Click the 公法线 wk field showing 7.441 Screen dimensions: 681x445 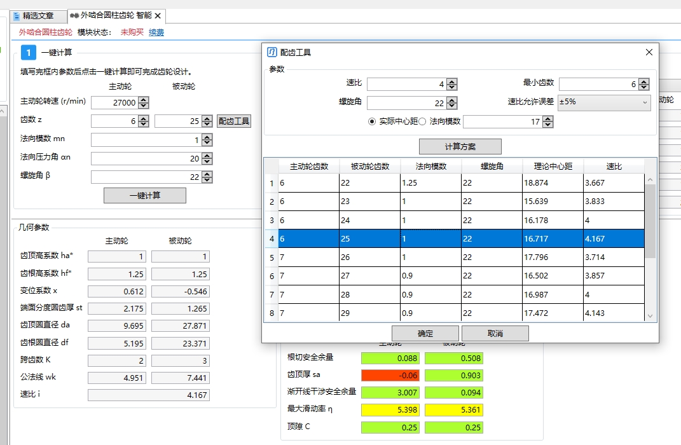click(180, 378)
